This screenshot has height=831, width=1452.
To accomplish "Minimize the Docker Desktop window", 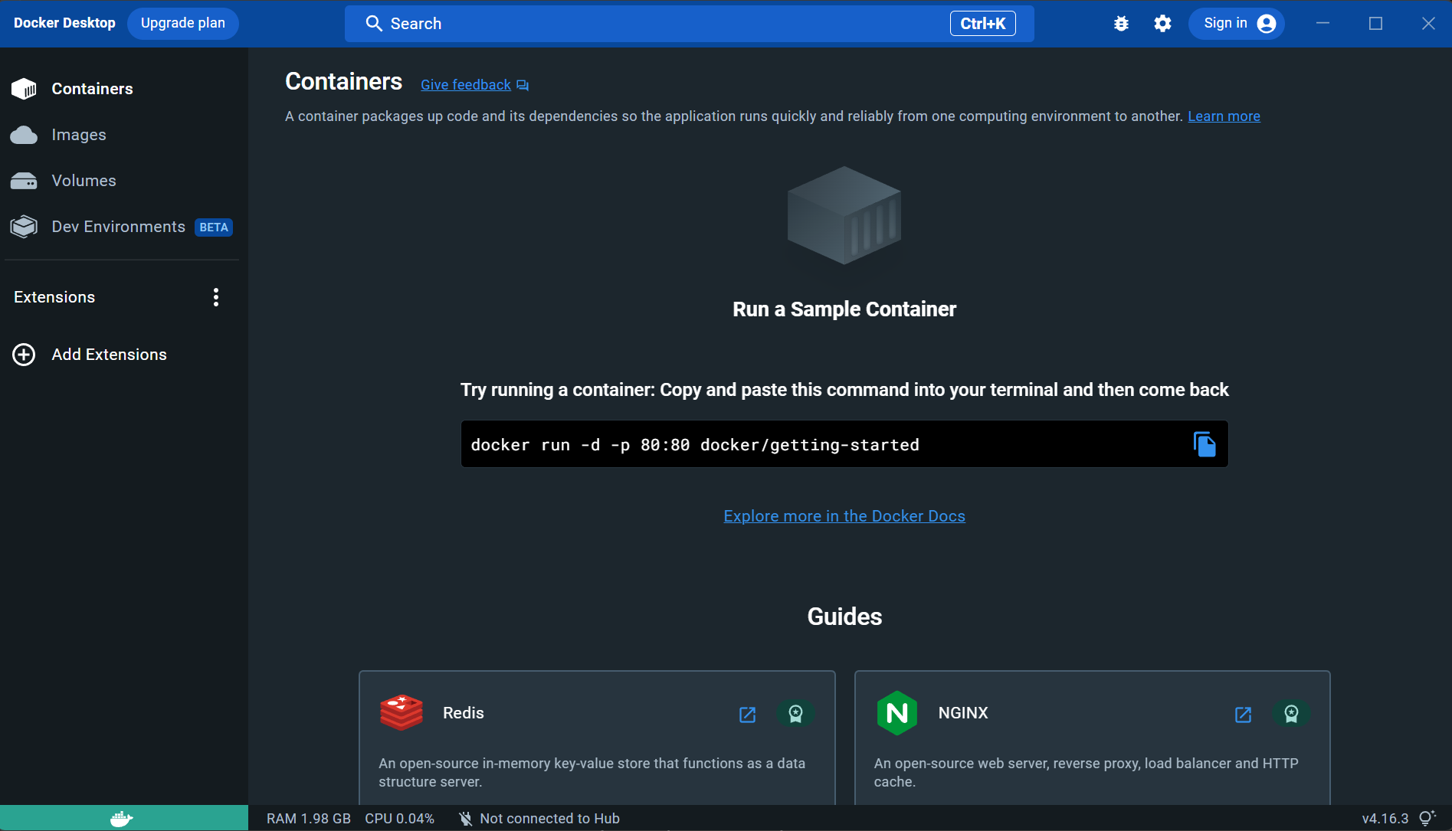I will tap(1323, 24).
